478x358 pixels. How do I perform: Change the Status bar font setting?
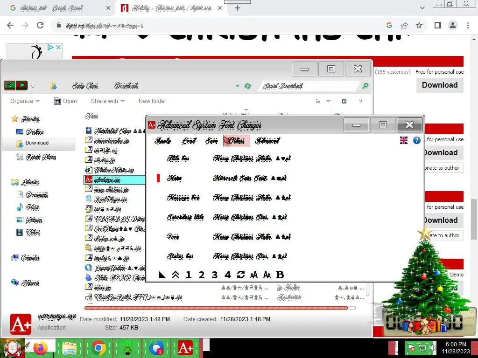point(250,256)
